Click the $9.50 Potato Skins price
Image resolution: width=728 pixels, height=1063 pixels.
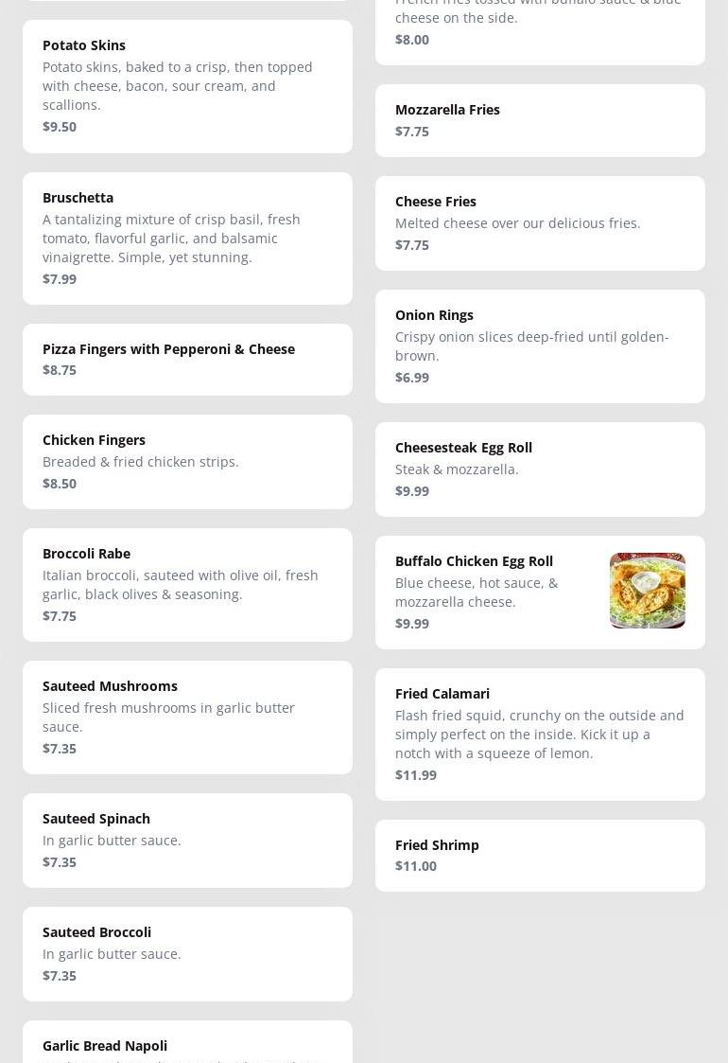pyautogui.click(x=60, y=127)
